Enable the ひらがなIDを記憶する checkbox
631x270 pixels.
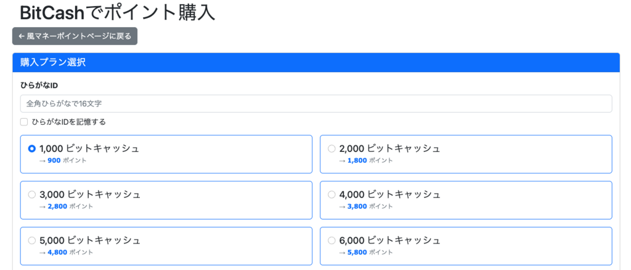pyautogui.click(x=24, y=122)
